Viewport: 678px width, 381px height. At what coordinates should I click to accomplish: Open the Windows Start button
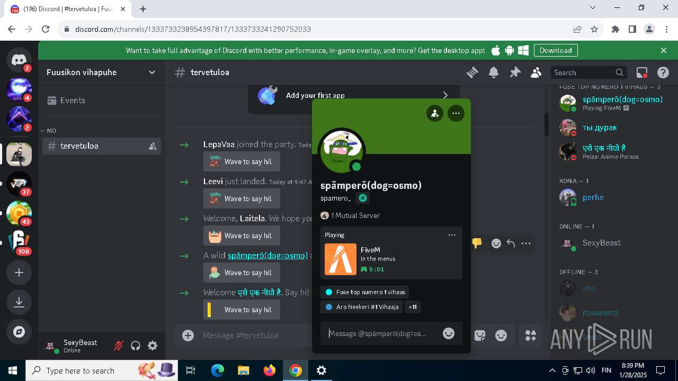click(13, 370)
